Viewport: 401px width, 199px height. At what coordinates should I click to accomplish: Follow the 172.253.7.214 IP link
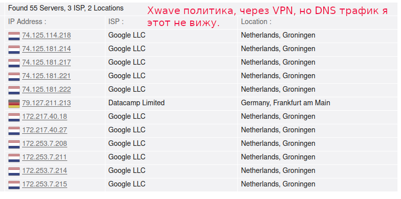tap(45, 170)
